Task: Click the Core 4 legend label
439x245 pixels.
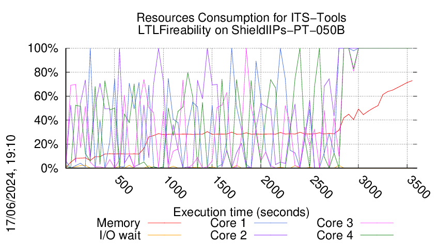Action: pyautogui.click(x=335, y=235)
